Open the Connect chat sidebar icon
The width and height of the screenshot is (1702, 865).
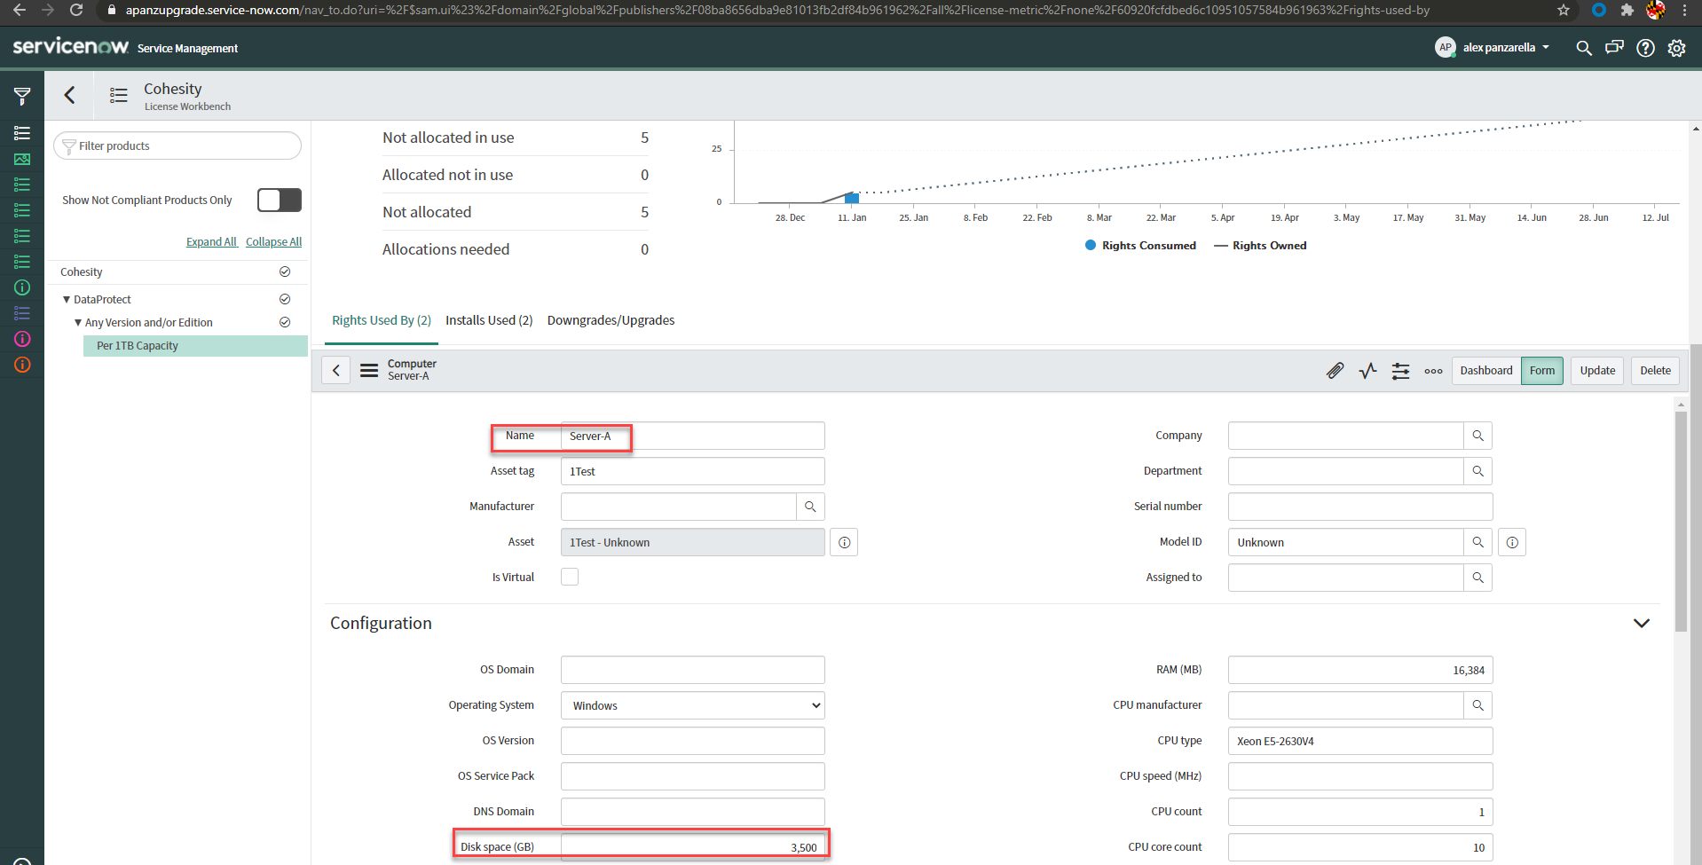tap(1614, 48)
